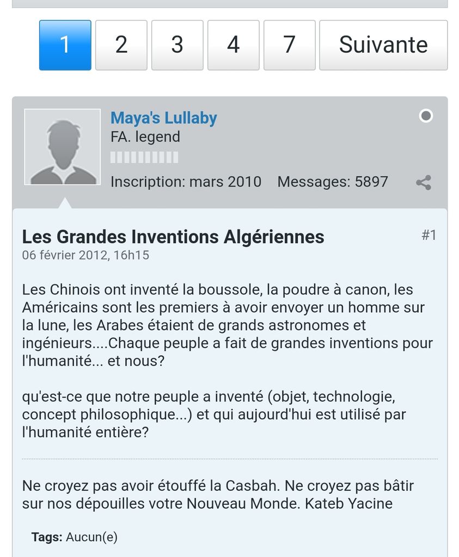Open page 4 of the thread
Image resolution: width=459 pixels, height=557 pixels.
(233, 45)
